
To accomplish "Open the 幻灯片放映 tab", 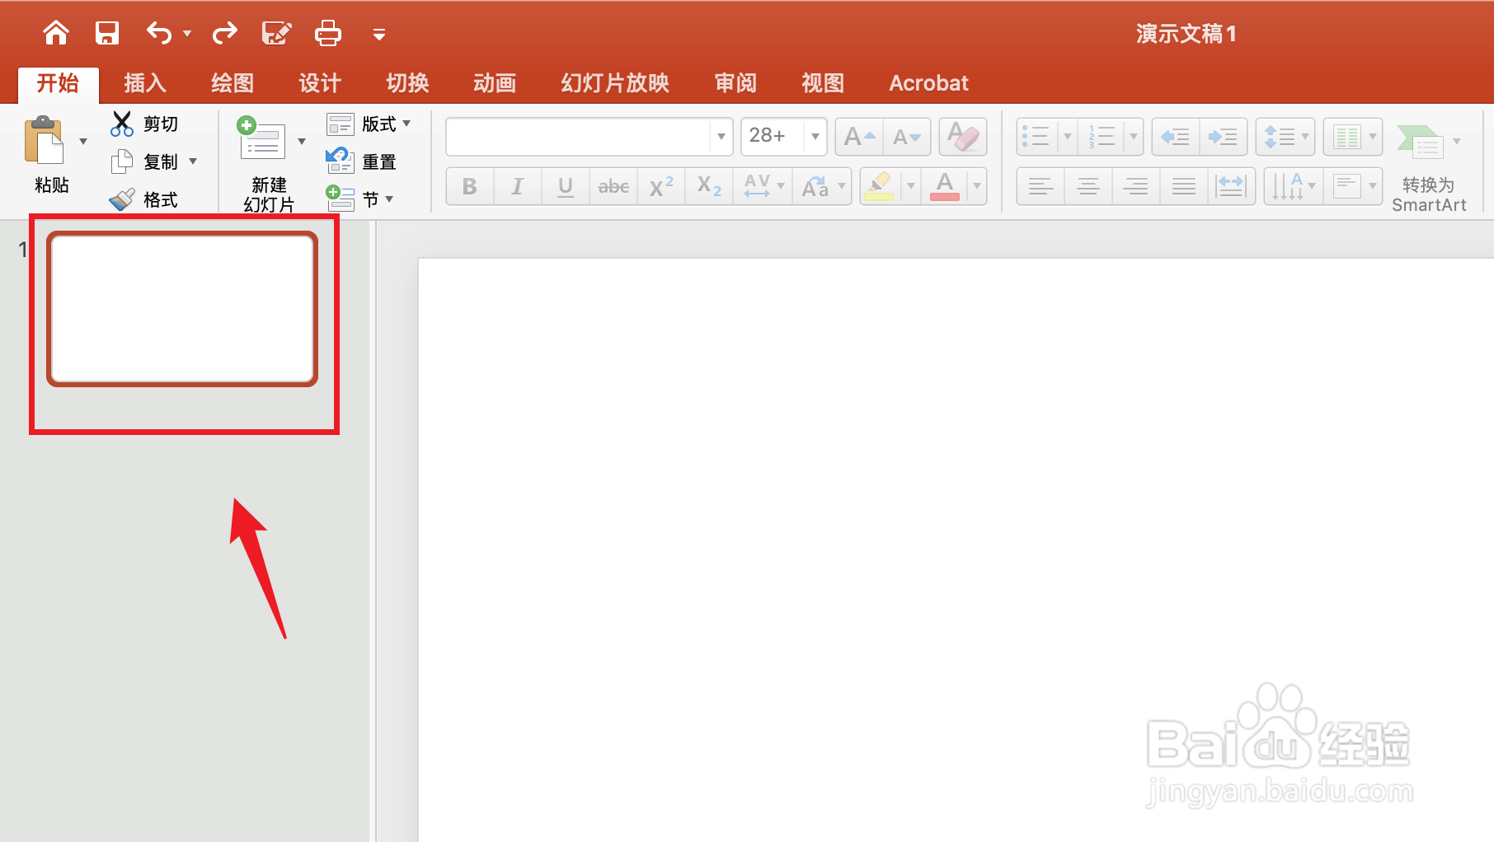I will click(615, 83).
